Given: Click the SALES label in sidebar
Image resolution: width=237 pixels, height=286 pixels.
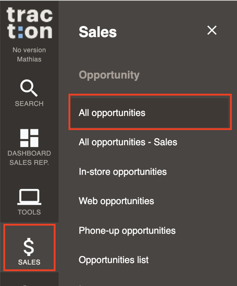Looking at the screenshot, I should 29,262.
